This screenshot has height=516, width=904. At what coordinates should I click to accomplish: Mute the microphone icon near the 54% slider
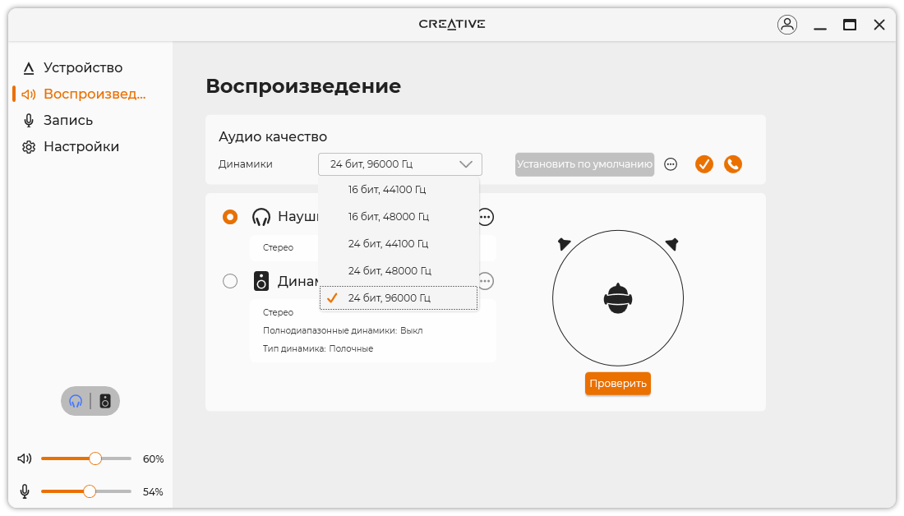pyautogui.click(x=25, y=491)
